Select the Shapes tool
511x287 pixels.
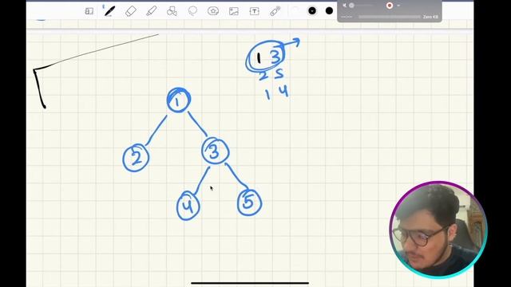[x=172, y=11]
